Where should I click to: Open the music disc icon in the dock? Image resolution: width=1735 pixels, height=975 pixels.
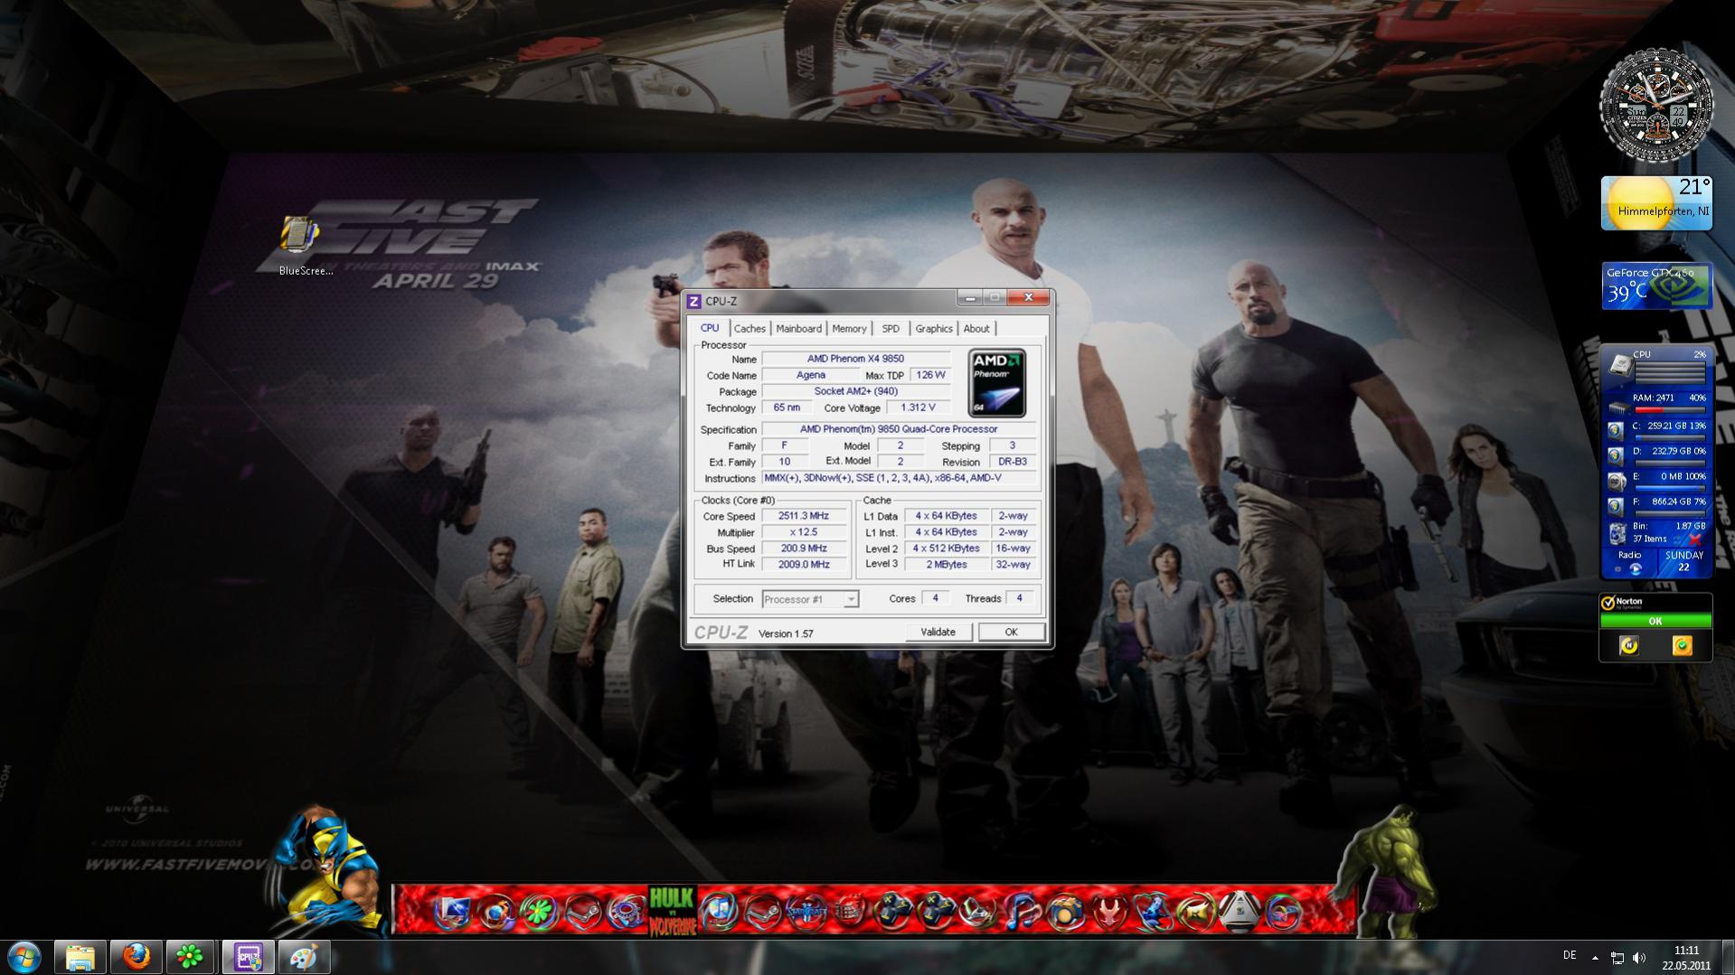pyautogui.click(x=719, y=911)
